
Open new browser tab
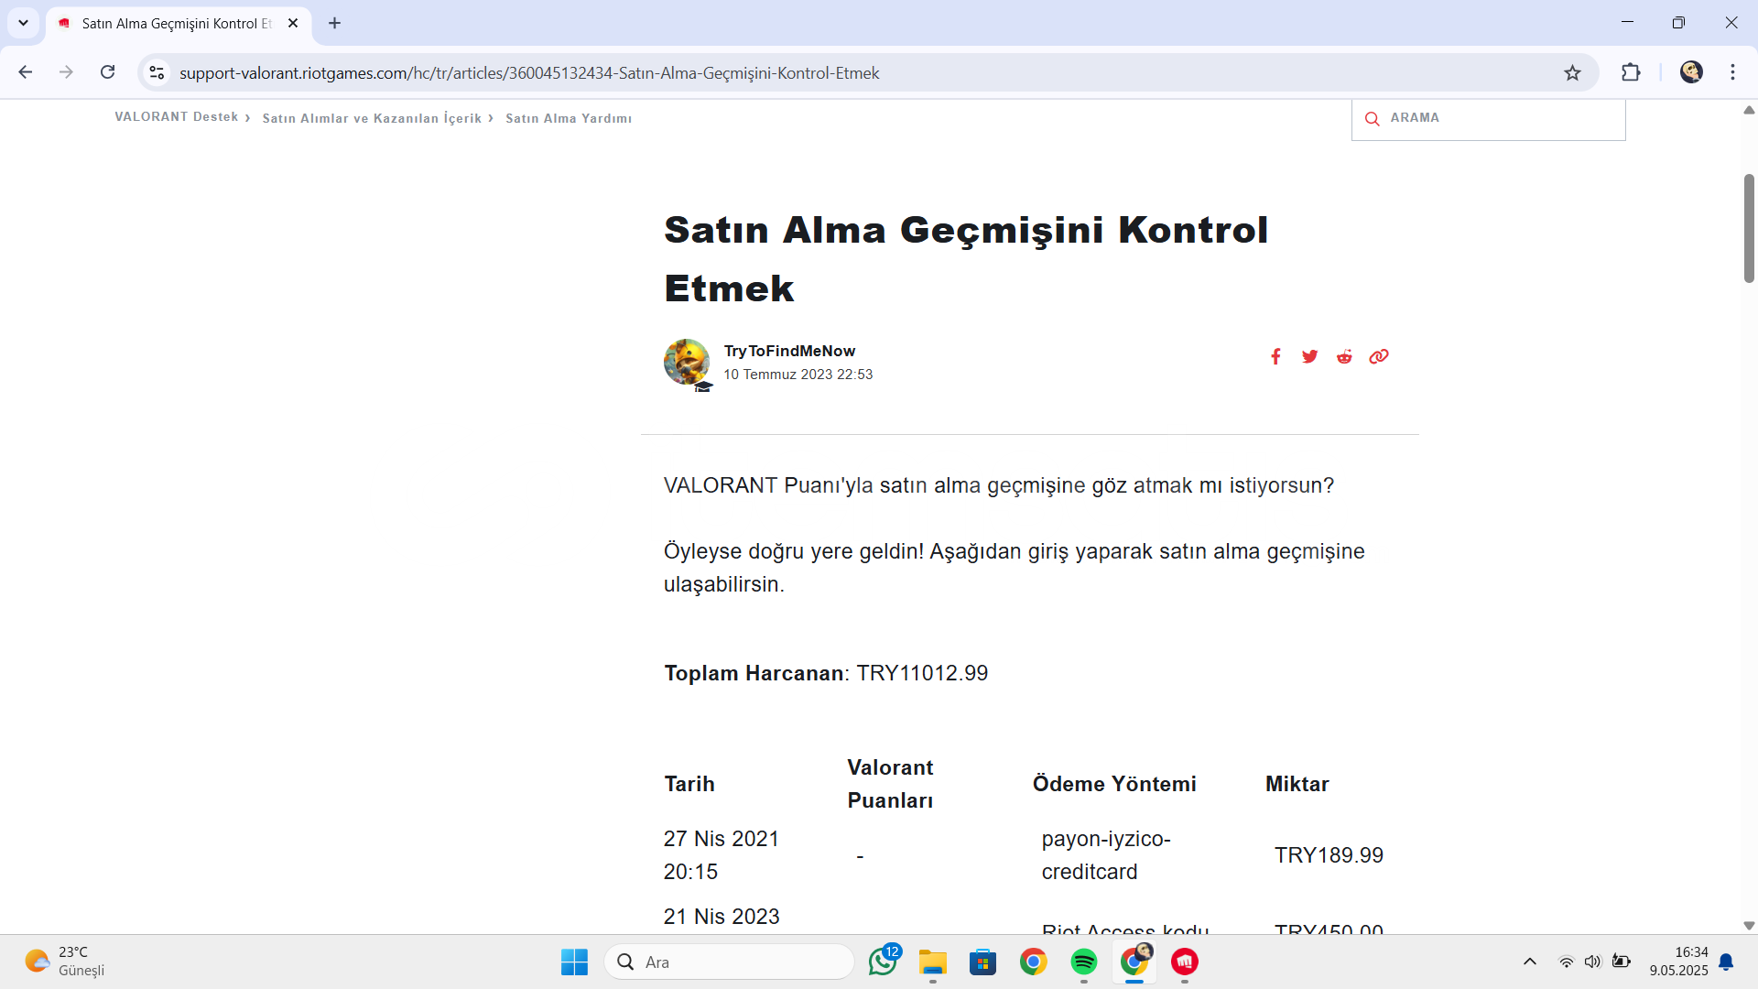click(334, 23)
